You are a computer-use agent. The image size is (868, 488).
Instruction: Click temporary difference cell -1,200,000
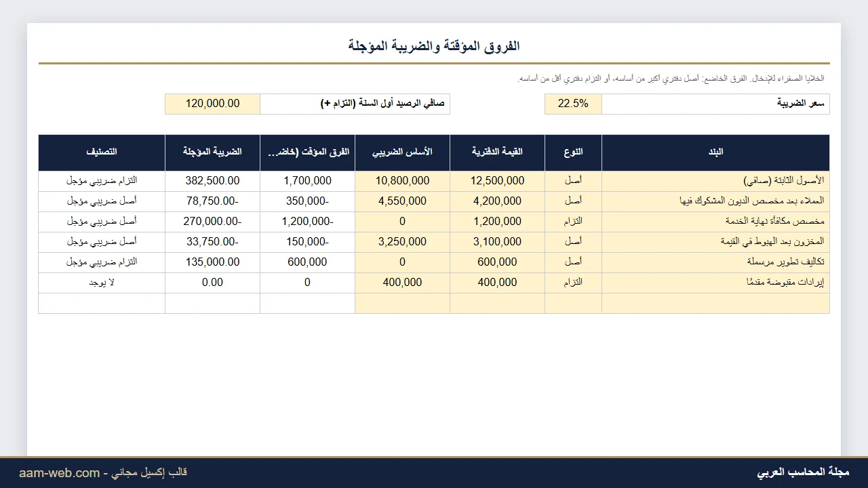pos(307,222)
